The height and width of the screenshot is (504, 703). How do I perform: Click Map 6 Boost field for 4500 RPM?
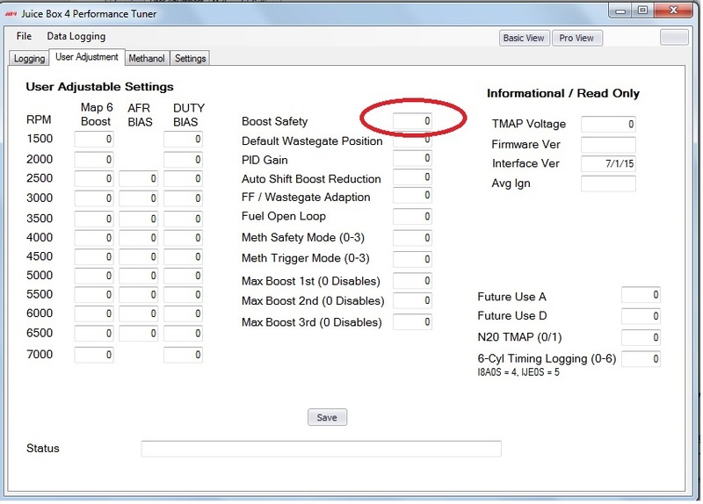94,256
